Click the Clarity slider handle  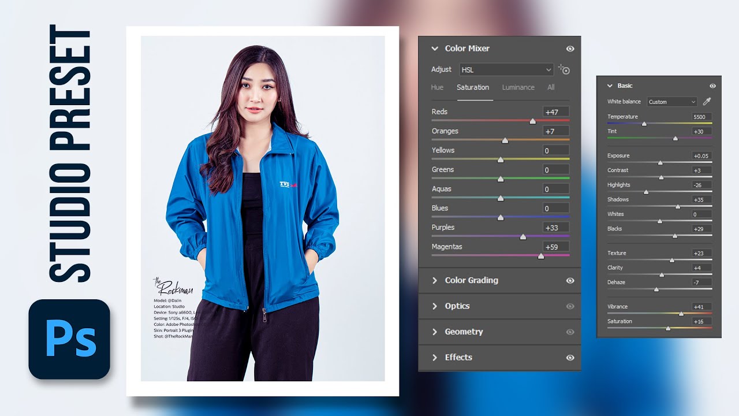click(x=662, y=275)
